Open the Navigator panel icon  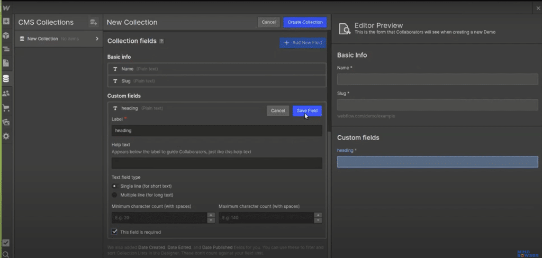(6, 49)
